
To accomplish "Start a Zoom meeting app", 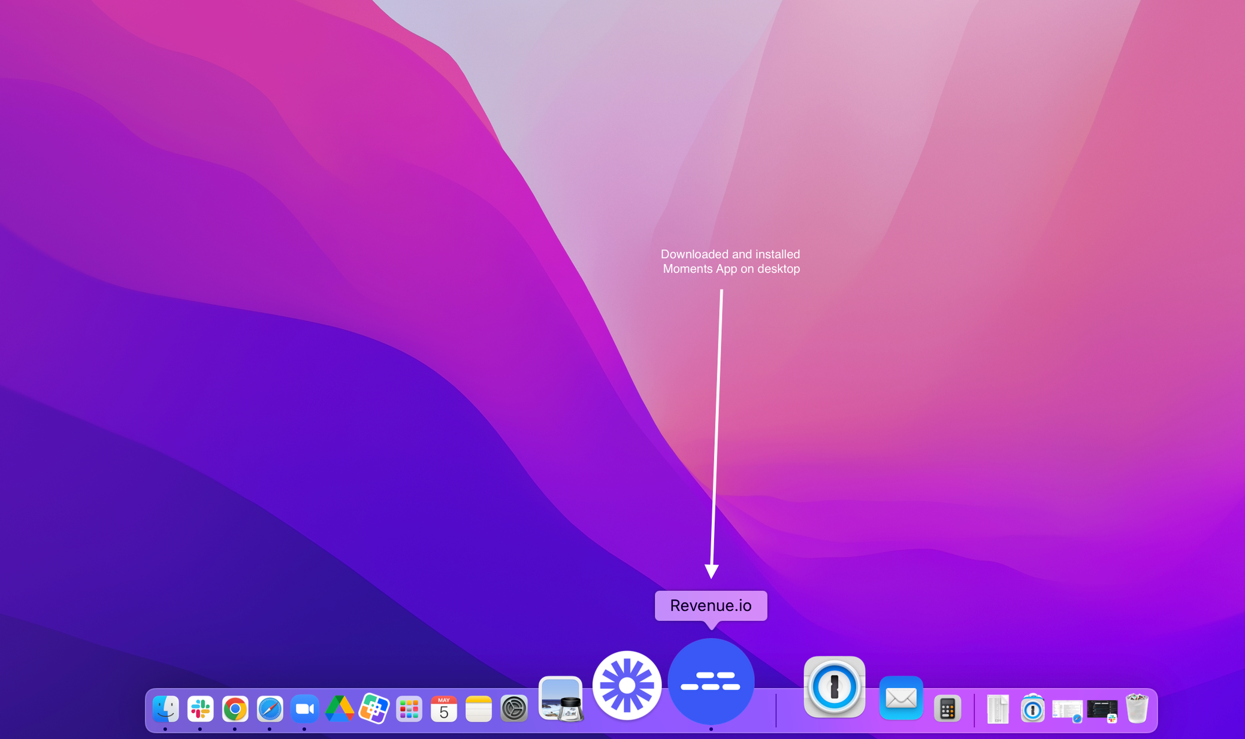I will point(306,709).
